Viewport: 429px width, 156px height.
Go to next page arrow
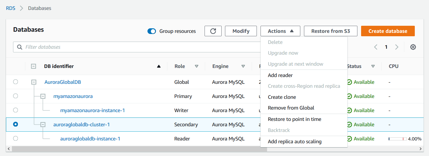[397, 47]
